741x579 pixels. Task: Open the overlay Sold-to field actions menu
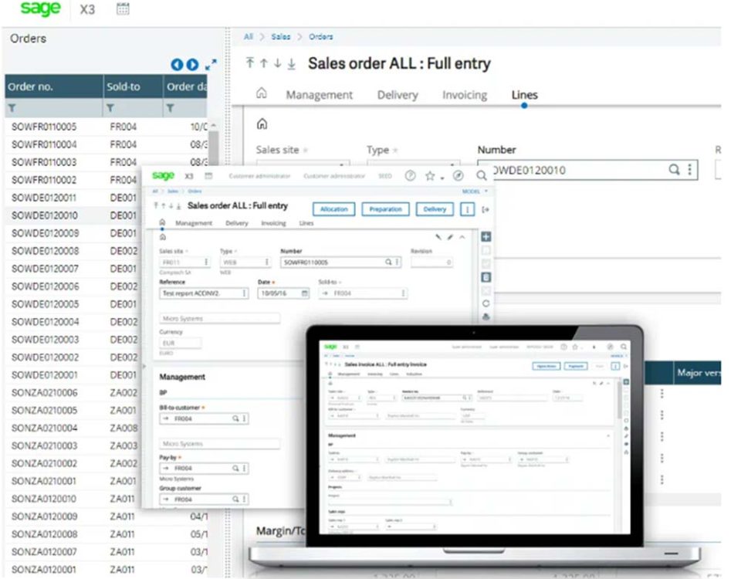point(403,293)
